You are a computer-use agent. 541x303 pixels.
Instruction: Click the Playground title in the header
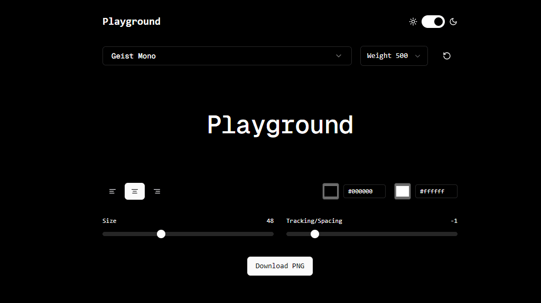tap(132, 22)
